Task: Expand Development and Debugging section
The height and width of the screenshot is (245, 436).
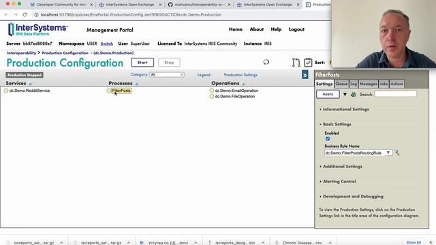Action: [352, 197]
